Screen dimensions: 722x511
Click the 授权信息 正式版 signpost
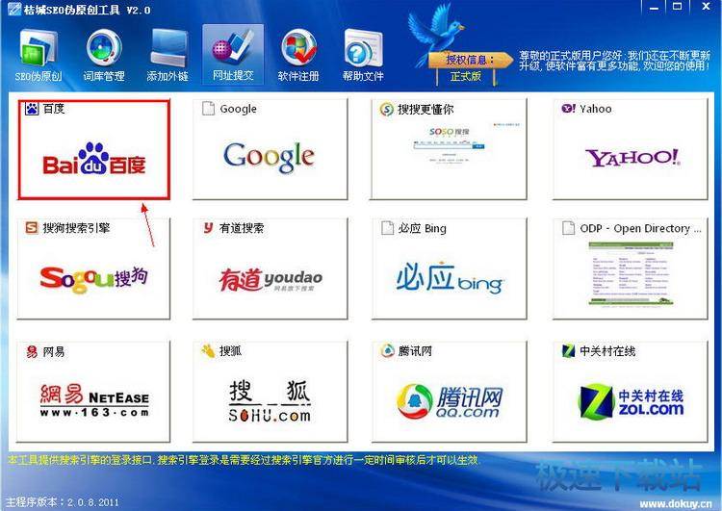coord(471,67)
